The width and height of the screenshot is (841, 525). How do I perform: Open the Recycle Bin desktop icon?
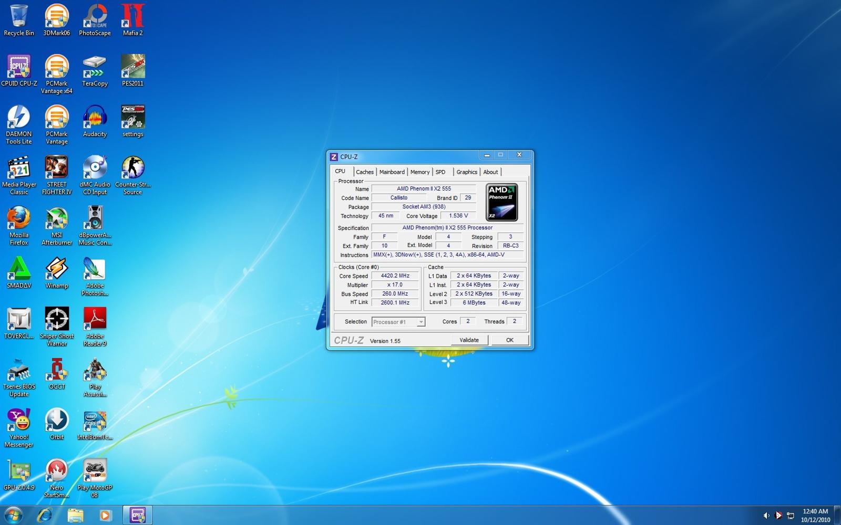coord(19,20)
